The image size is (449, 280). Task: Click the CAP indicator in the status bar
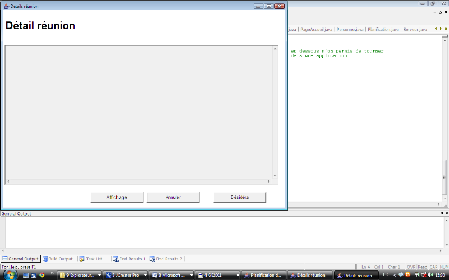433,267
